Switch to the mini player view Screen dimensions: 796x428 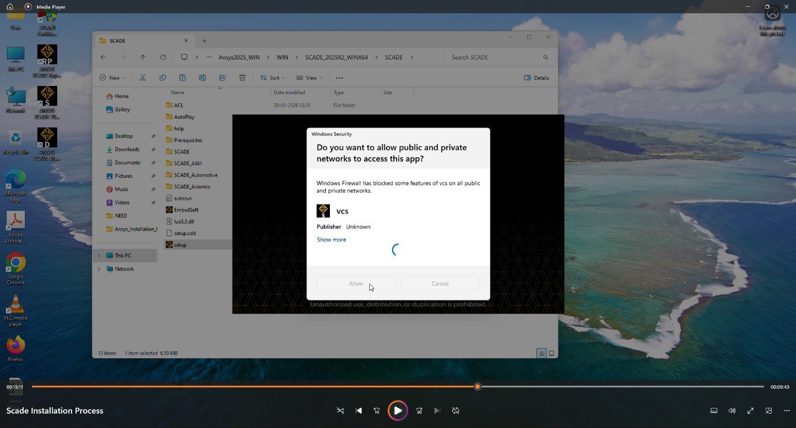pyautogui.click(x=769, y=411)
